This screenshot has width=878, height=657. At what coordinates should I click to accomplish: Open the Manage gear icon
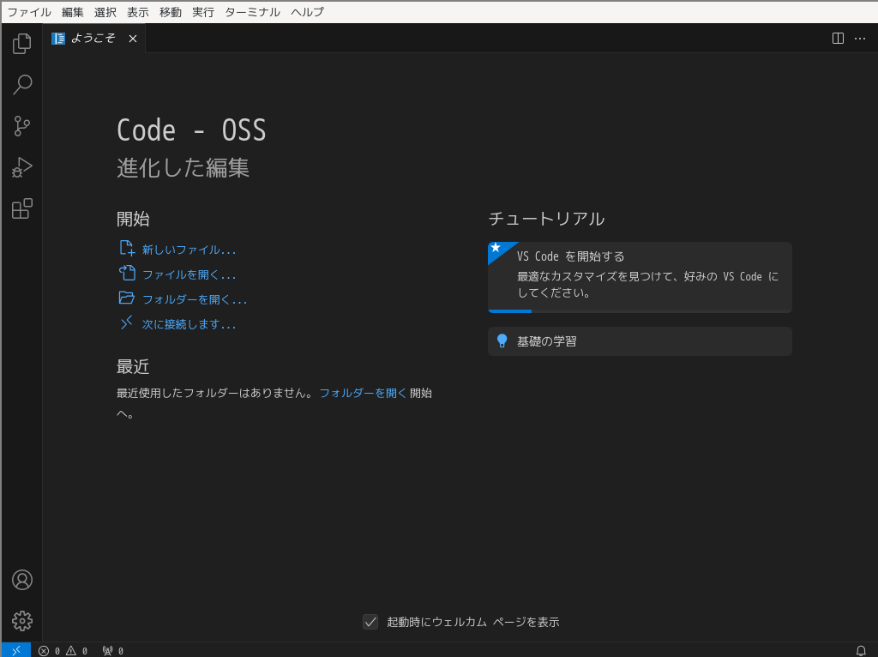click(x=21, y=621)
